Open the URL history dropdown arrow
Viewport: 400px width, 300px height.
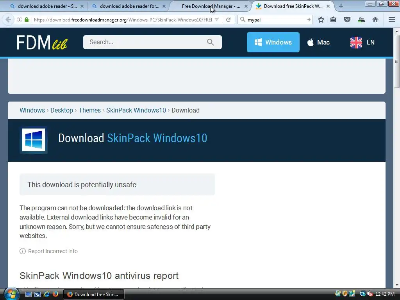click(216, 20)
